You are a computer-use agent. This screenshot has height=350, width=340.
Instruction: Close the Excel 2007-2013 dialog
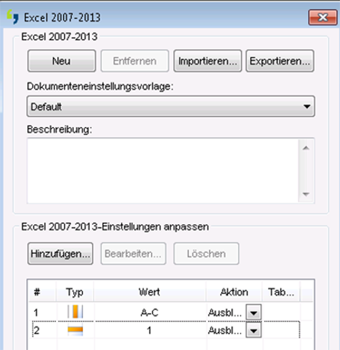coord(323,17)
